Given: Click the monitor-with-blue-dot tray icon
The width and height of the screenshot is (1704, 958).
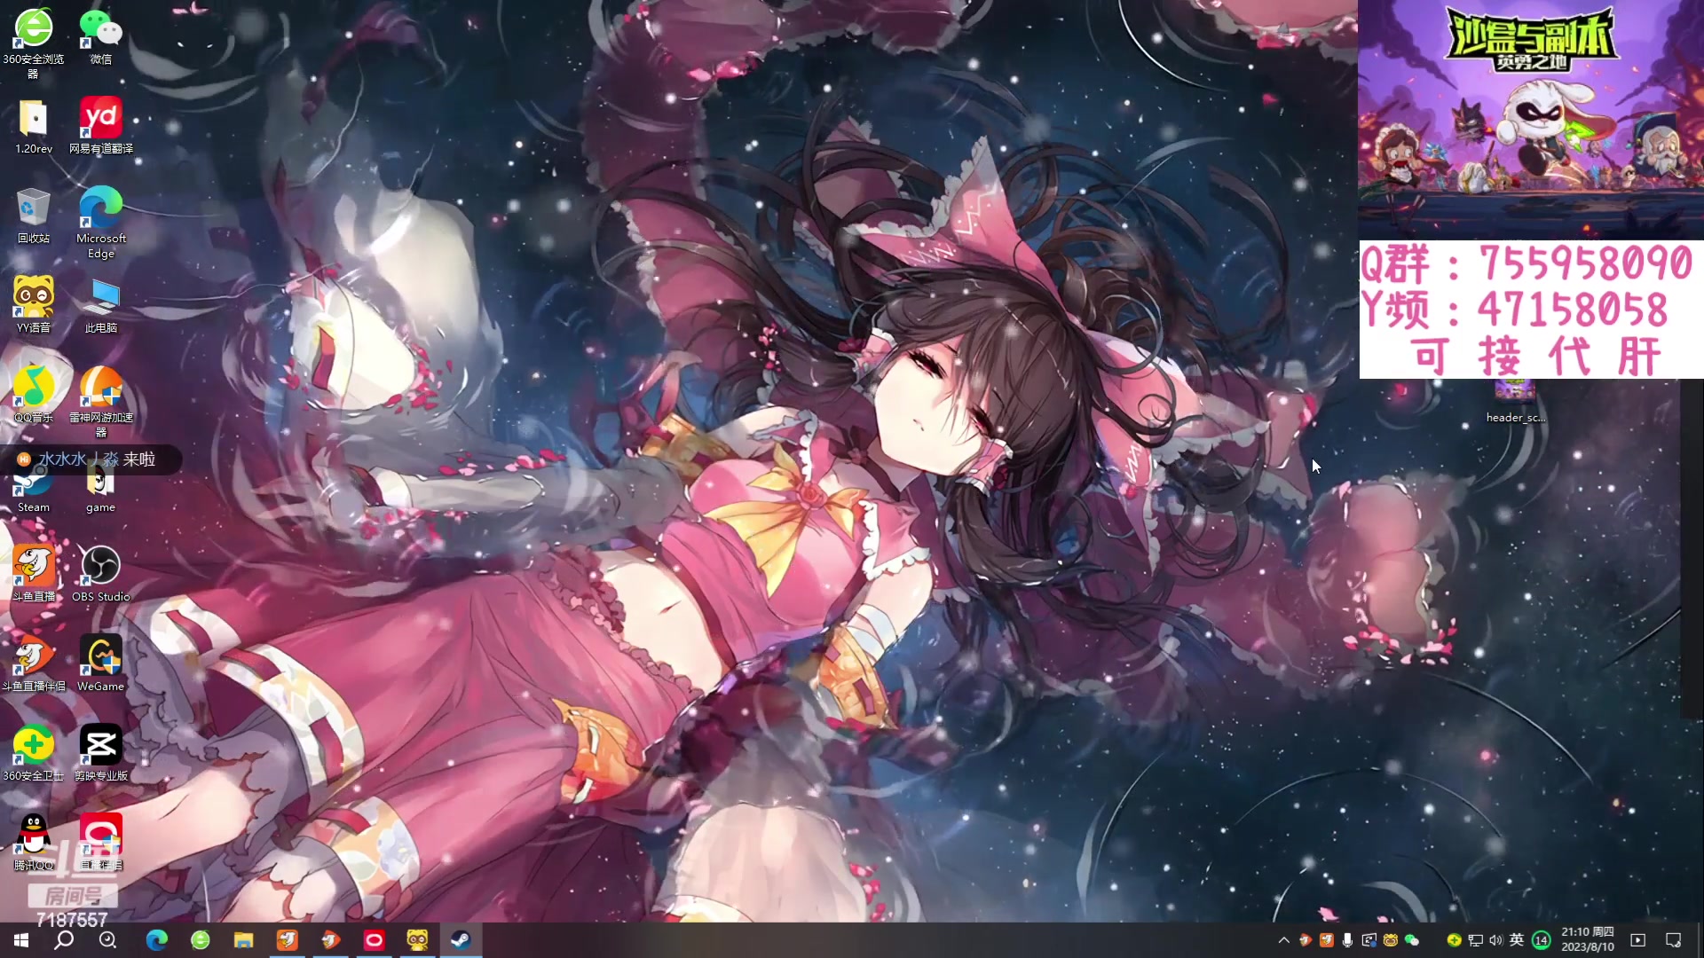Looking at the screenshot, I should click(1369, 940).
